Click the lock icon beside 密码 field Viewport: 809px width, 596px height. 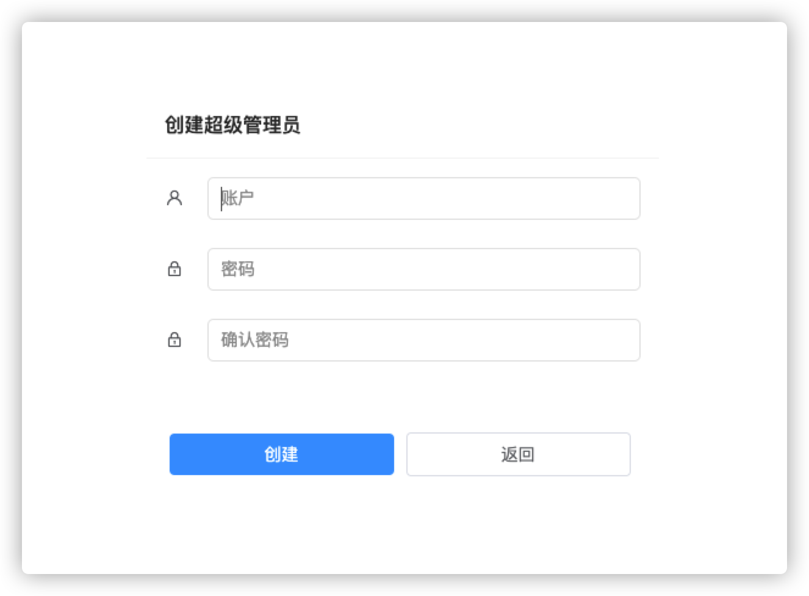174,269
